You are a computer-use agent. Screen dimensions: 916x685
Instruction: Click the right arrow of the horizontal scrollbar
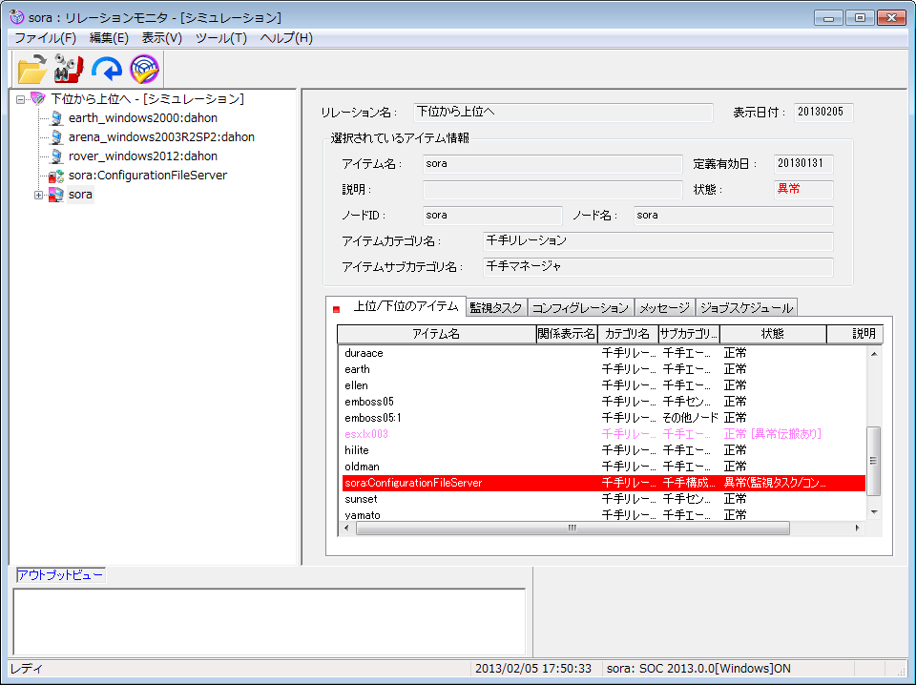pyautogui.click(x=858, y=528)
